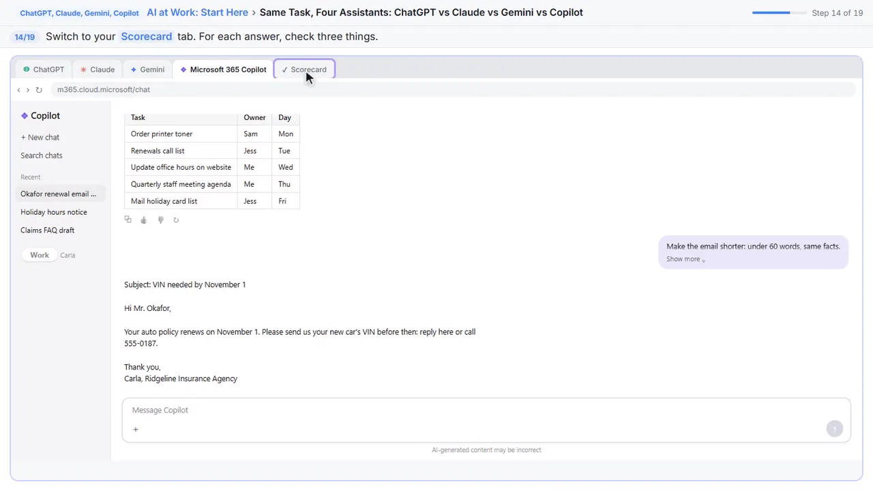Go back in the embedded browser
Screen dimensions: 873x491
tap(18, 90)
